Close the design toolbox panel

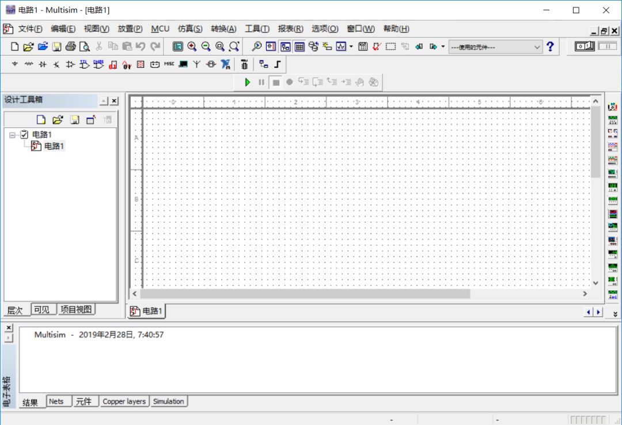coord(114,101)
